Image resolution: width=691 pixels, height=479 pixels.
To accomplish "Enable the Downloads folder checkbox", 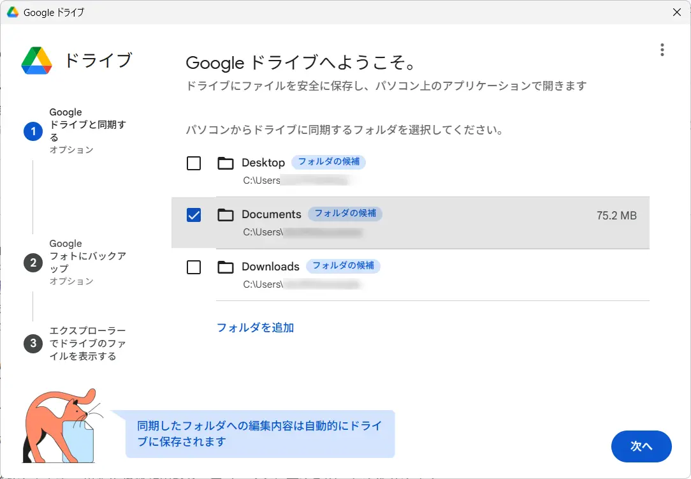I will pos(194,267).
